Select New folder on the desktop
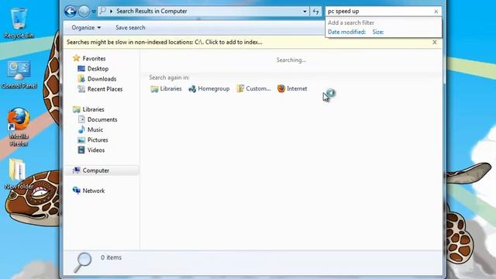The image size is (496, 279). click(19, 174)
